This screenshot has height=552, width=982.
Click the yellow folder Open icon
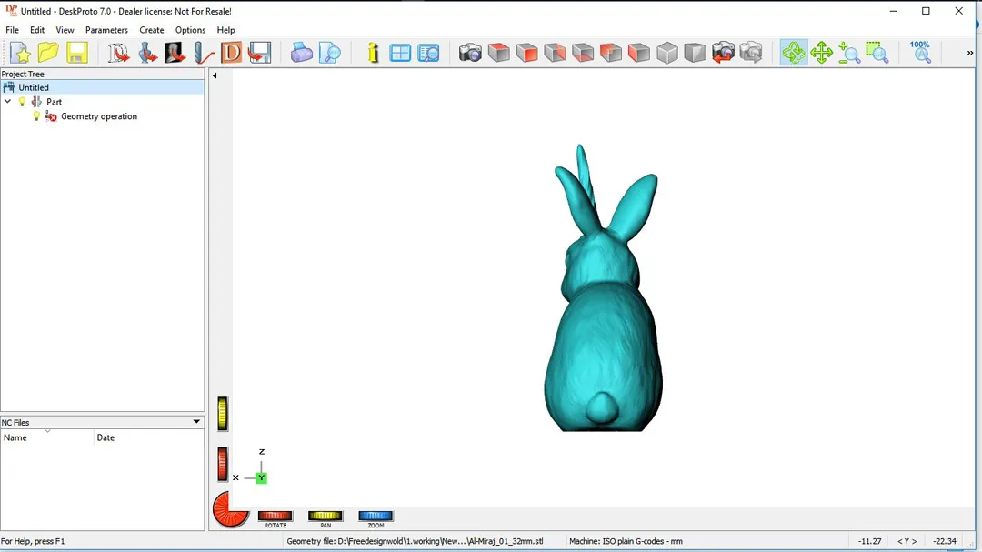coord(48,53)
